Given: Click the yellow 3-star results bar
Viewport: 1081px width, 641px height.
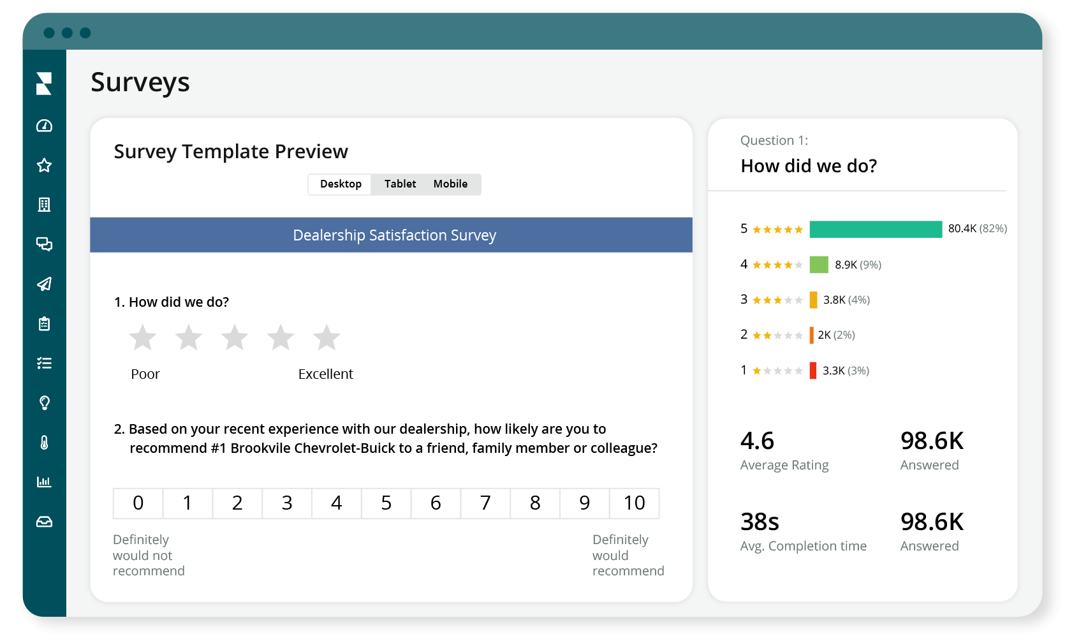Looking at the screenshot, I should tap(813, 300).
